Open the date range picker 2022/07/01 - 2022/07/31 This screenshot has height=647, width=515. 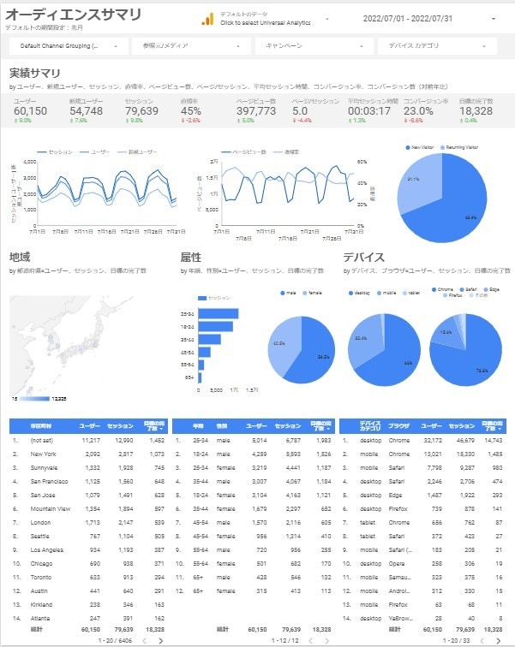pos(428,19)
